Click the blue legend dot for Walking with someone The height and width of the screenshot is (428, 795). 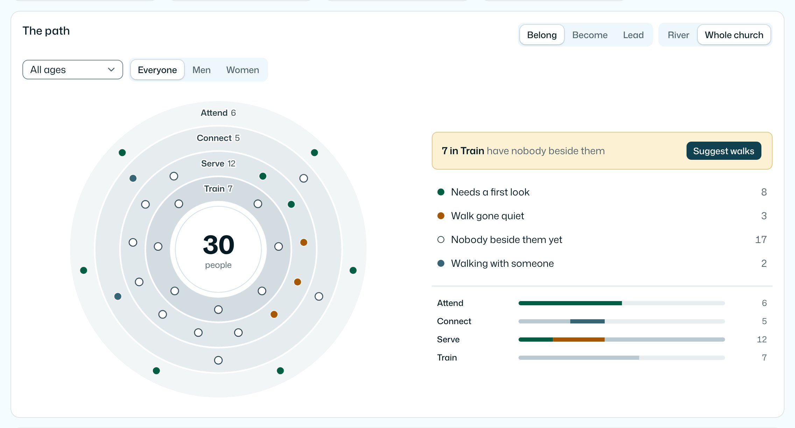click(441, 263)
